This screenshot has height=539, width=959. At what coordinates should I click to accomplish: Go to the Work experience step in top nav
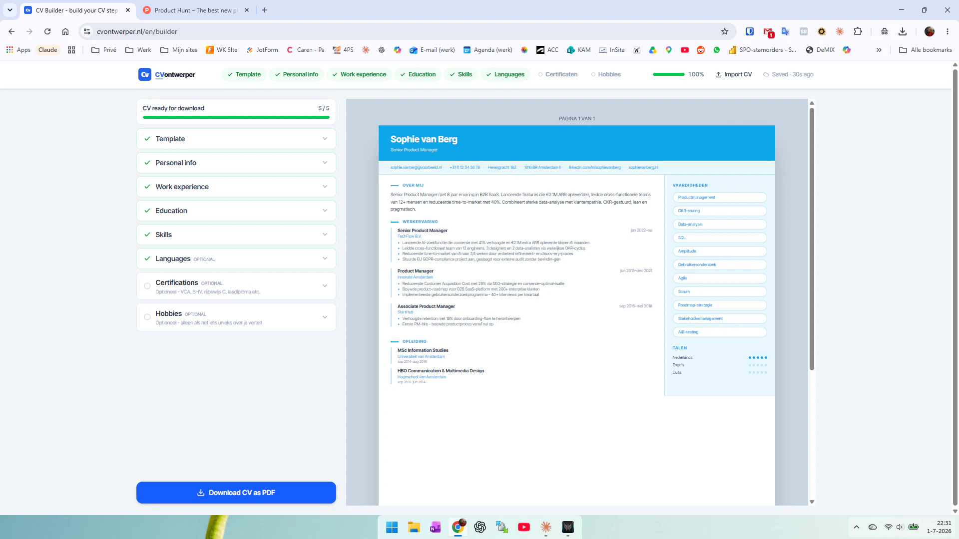pos(359,74)
